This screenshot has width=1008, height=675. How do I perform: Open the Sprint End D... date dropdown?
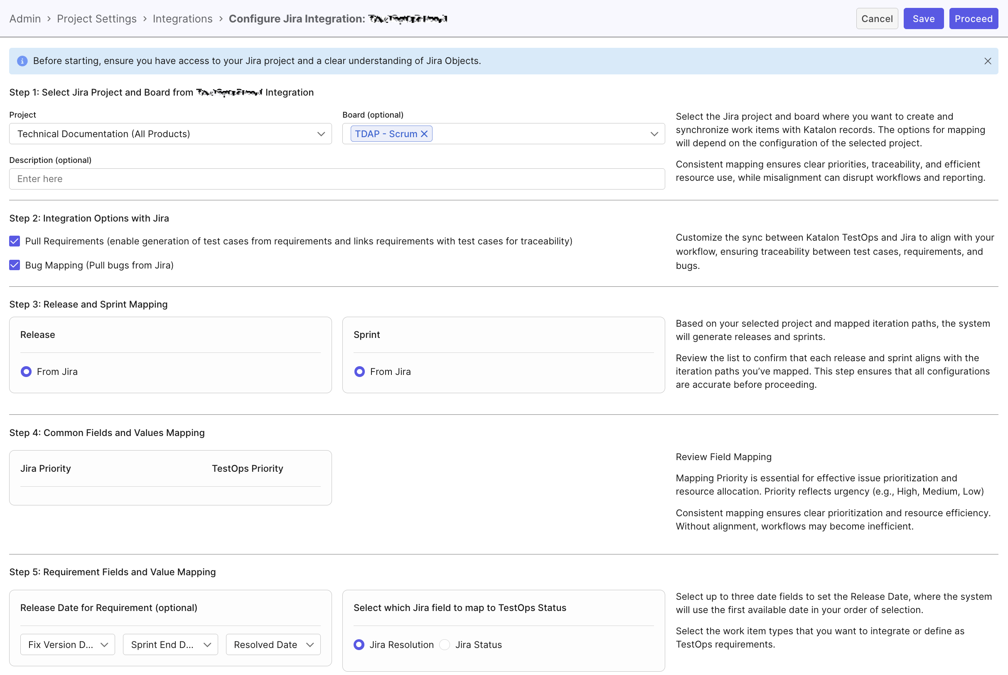(170, 644)
